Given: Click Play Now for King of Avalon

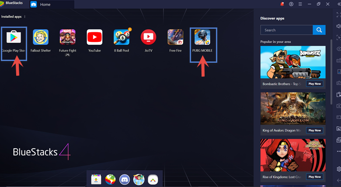Looking at the screenshot, I should [315, 130].
